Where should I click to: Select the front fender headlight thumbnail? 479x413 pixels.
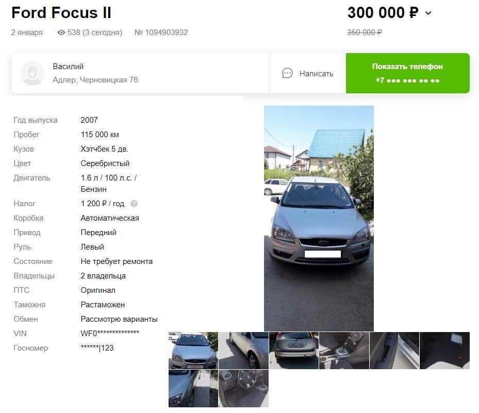(193, 388)
